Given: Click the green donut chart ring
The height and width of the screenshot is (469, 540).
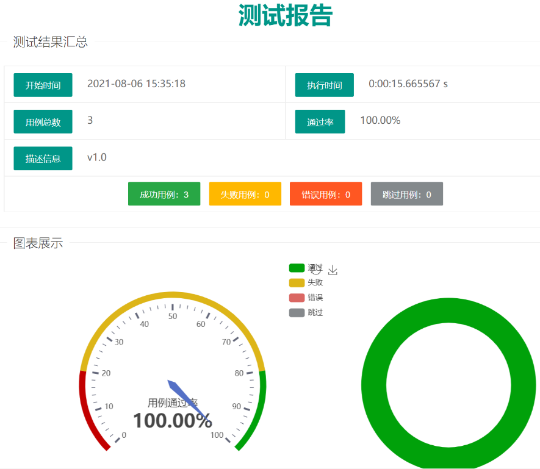Looking at the screenshot, I should (374, 384).
